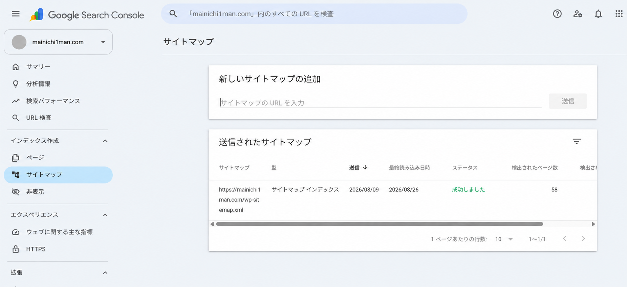627x287 pixels.
Task: Open the hamburger main menu
Action: click(x=16, y=14)
